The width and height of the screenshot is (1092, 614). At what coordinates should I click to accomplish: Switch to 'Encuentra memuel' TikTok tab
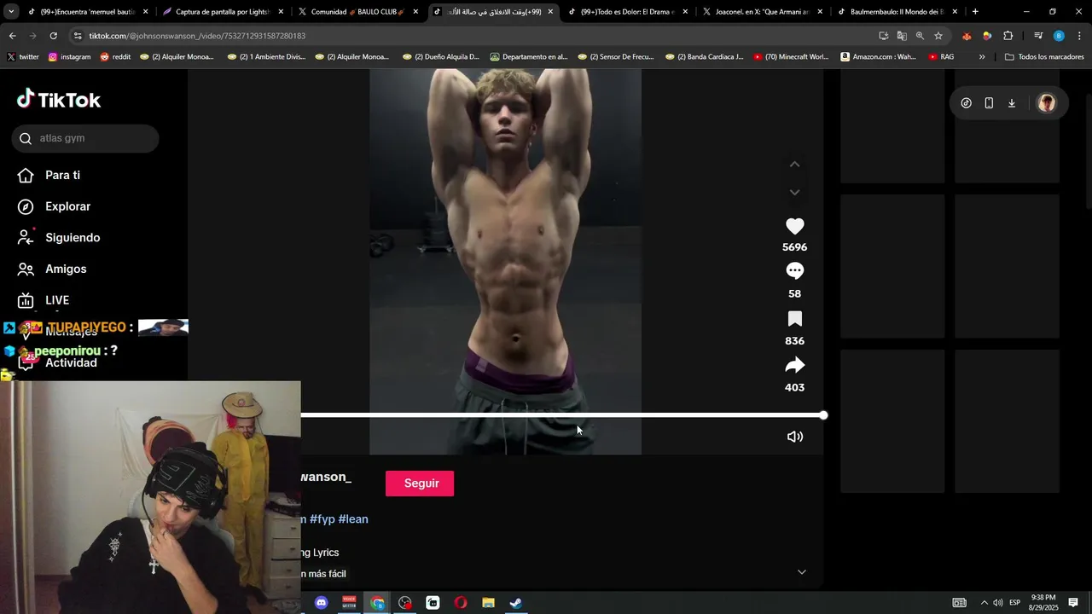pyautogui.click(x=89, y=12)
